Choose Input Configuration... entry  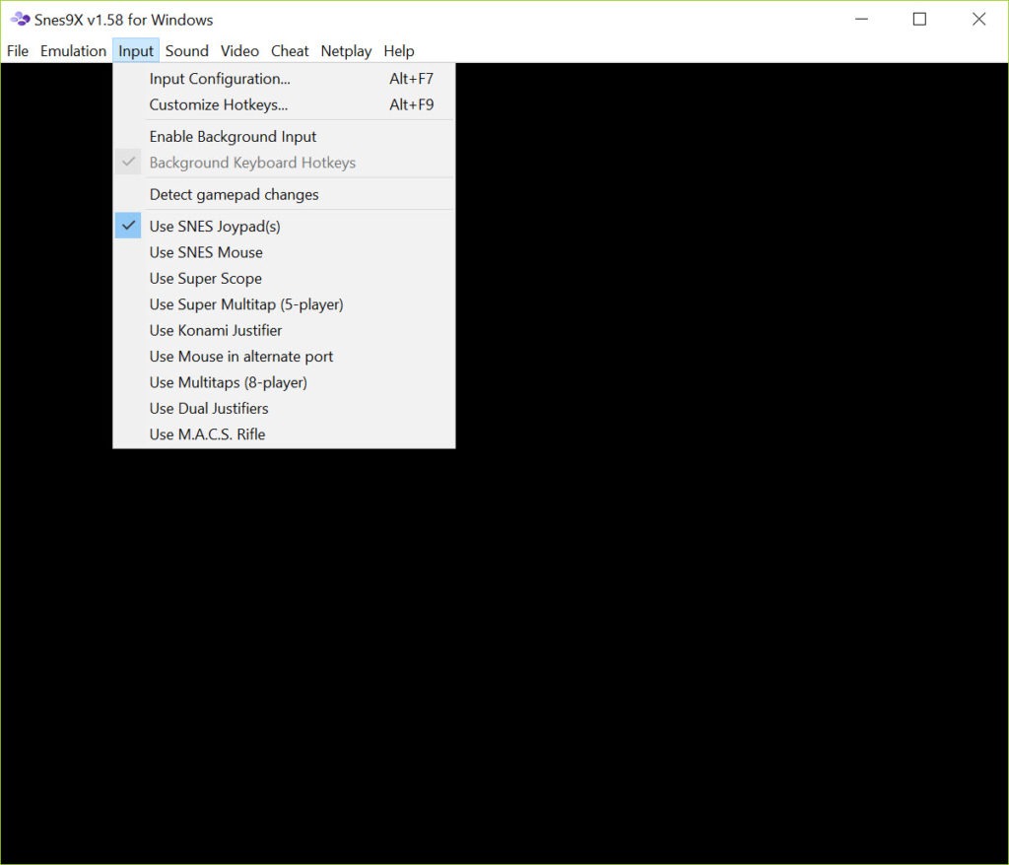pyautogui.click(x=284, y=79)
